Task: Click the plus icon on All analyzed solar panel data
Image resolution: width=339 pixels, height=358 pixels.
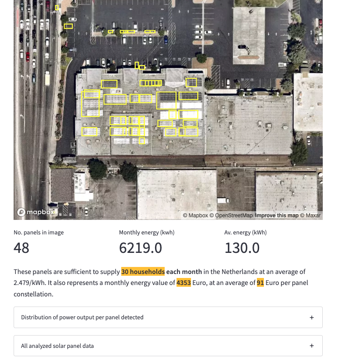Action: point(312,346)
